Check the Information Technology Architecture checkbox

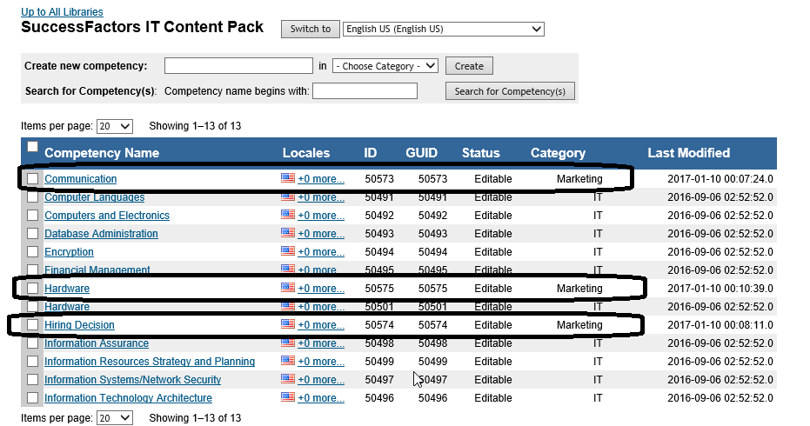pos(32,398)
